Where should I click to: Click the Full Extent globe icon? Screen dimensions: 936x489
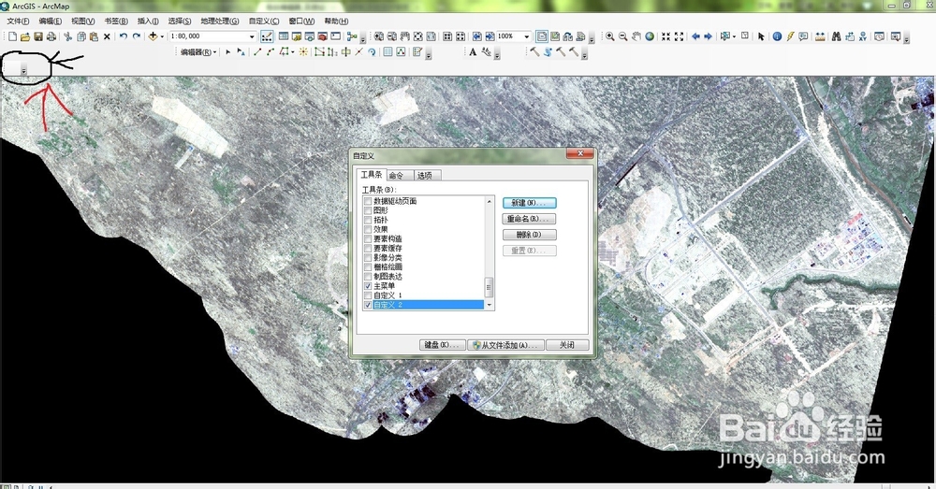(x=650, y=36)
